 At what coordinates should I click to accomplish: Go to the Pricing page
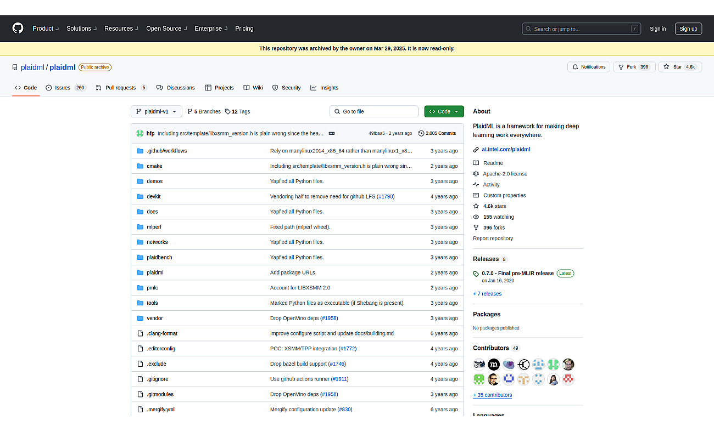pyautogui.click(x=244, y=29)
